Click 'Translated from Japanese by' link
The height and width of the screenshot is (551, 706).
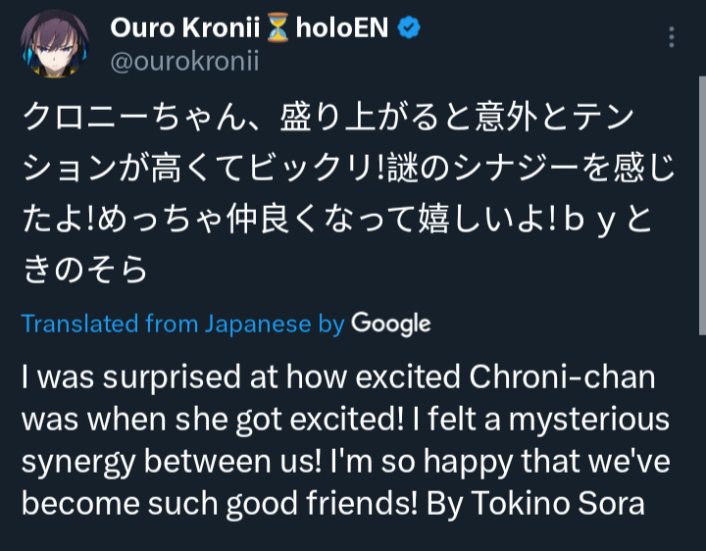pos(182,325)
